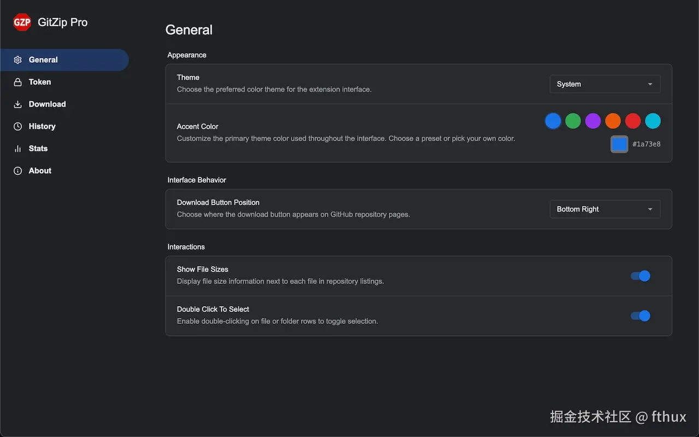Click the General page heading
Viewport: 699px width, 437px height.
189,30
